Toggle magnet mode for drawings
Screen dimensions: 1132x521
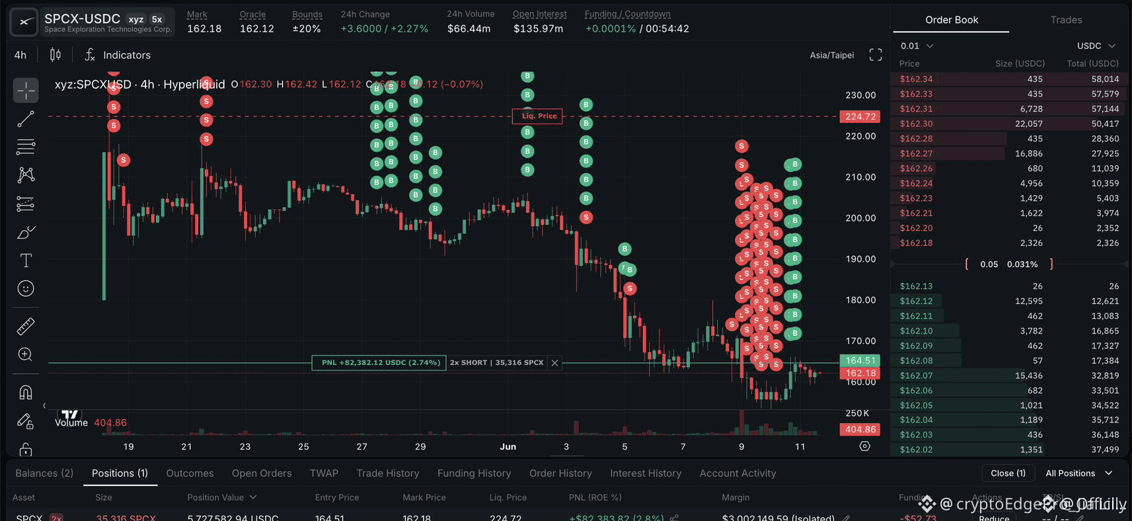coord(26,392)
